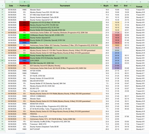Select column A header
Viewport: 149px width, 134px height.
click(12, 2)
